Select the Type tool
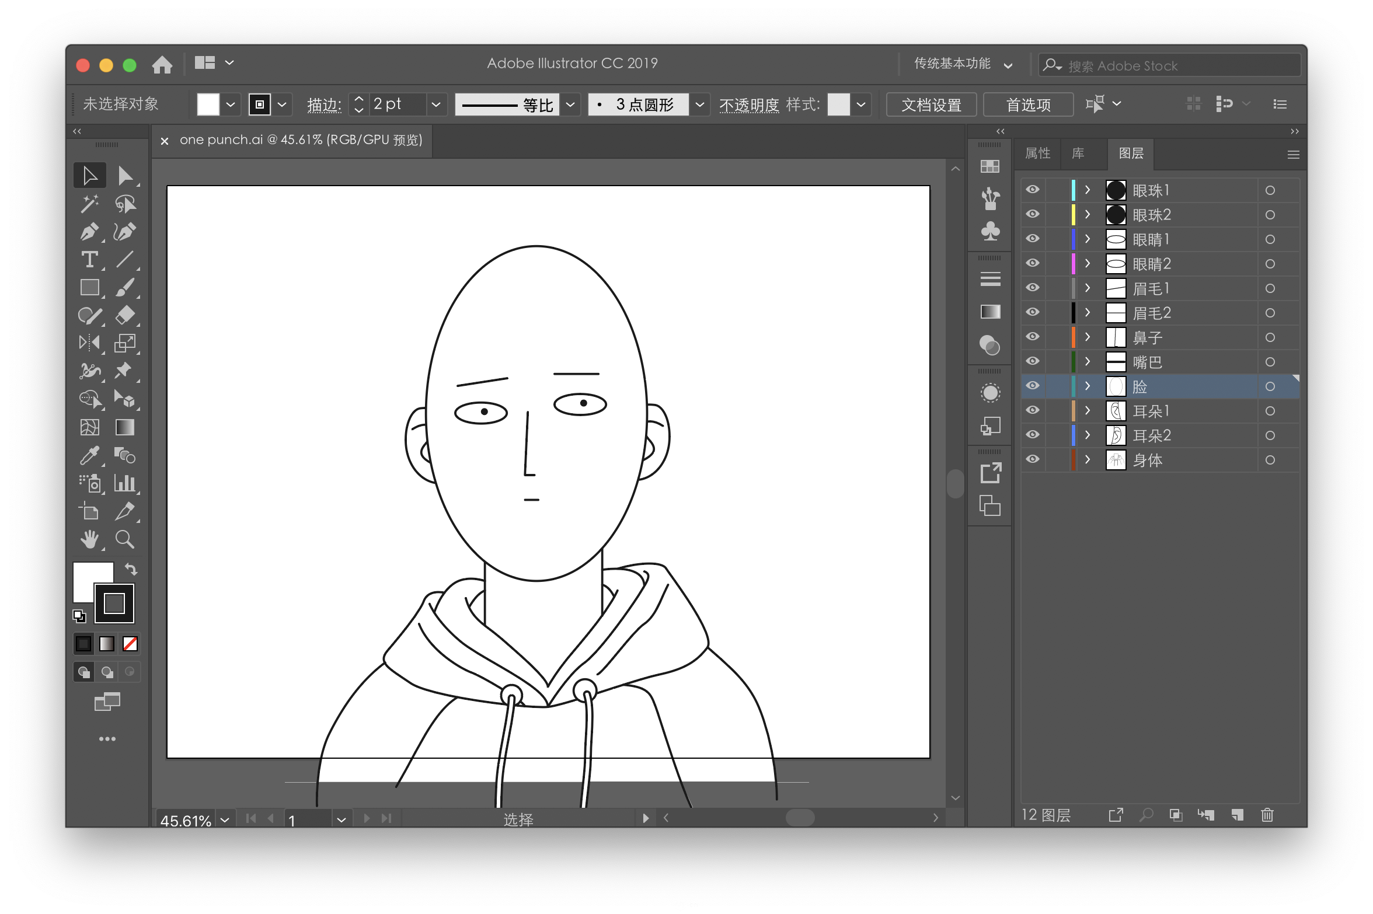This screenshot has width=1373, height=914. click(x=89, y=259)
